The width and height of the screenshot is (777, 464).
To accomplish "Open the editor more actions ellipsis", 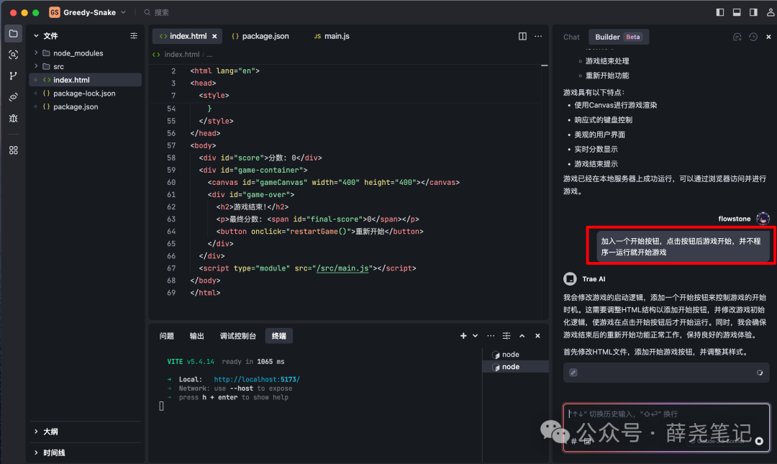I will (x=538, y=36).
